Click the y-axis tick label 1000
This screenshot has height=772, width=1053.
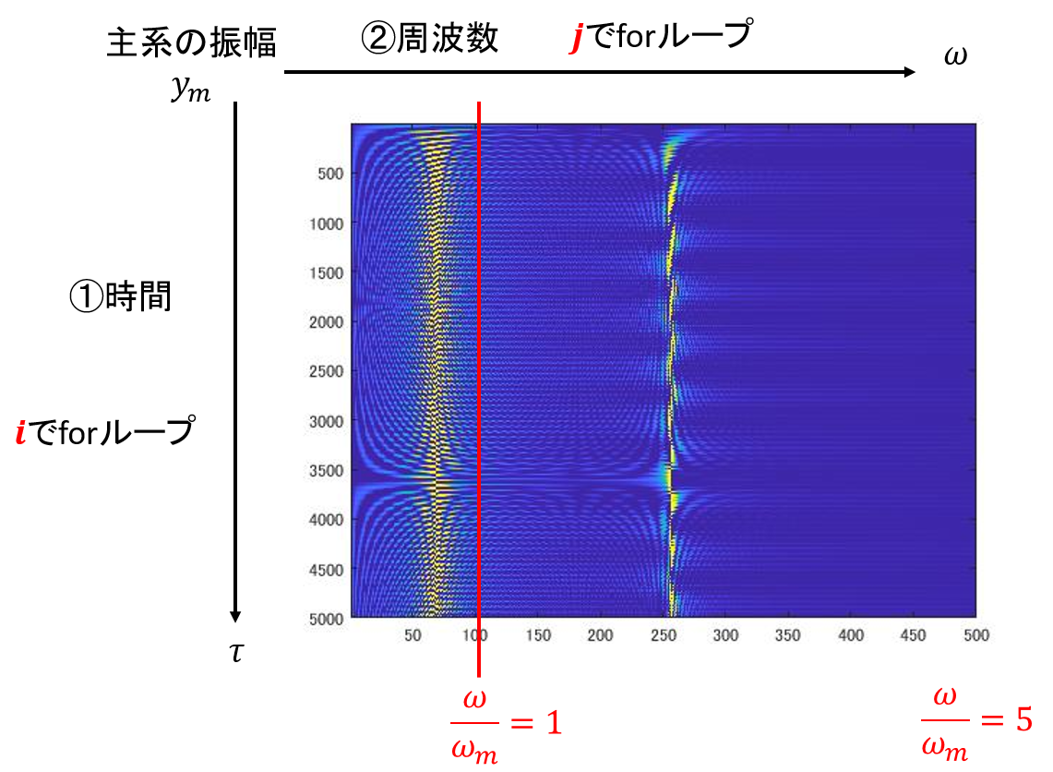(327, 223)
